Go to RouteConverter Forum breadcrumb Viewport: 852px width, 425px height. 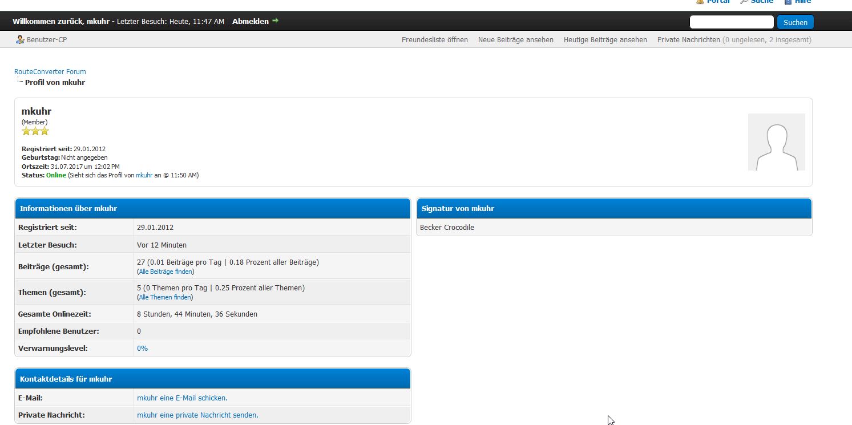pyautogui.click(x=50, y=72)
